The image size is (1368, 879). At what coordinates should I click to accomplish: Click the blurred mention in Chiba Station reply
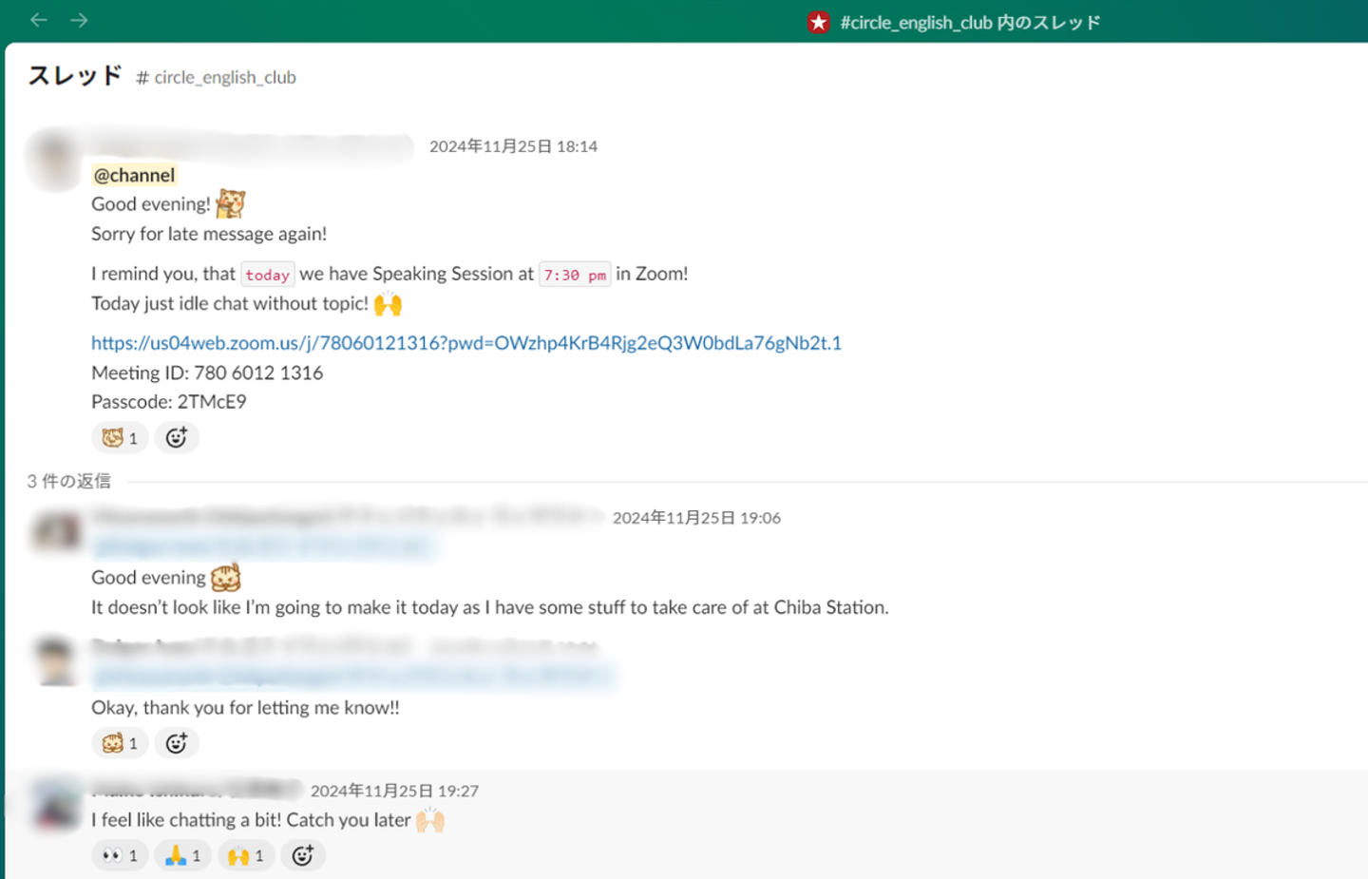[263, 547]
